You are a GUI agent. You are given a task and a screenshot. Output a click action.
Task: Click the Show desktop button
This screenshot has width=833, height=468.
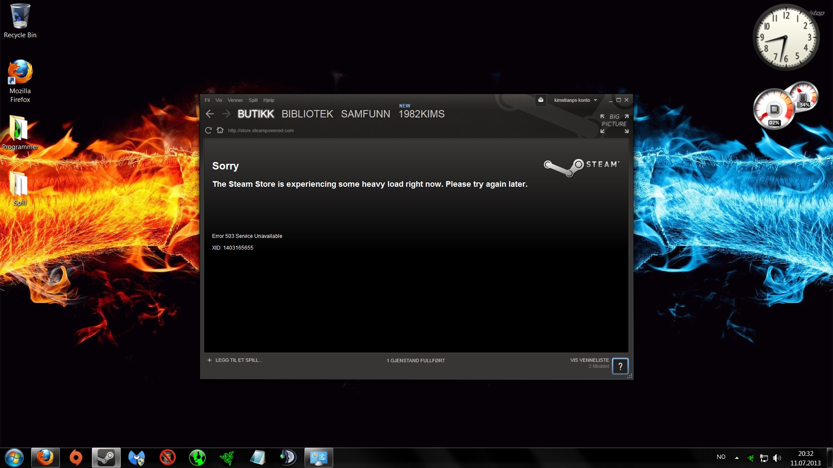(x=830, y=458)
